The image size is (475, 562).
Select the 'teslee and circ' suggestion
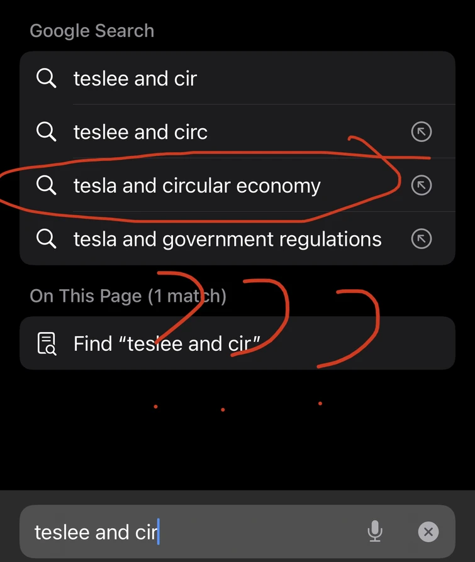[140, 132]
